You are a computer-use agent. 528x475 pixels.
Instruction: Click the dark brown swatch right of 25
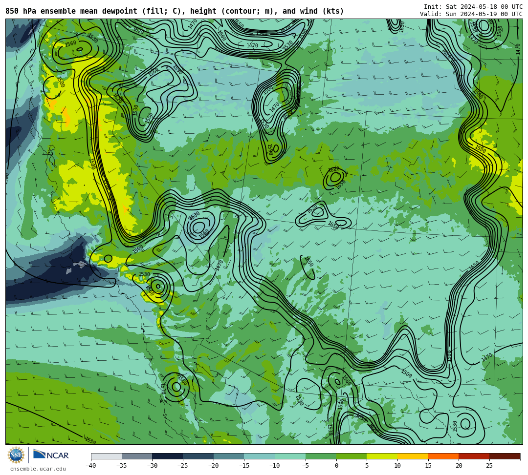505,456
